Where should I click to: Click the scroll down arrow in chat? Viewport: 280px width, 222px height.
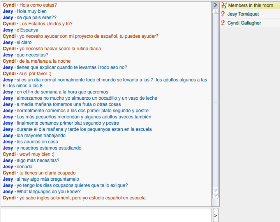215,190
